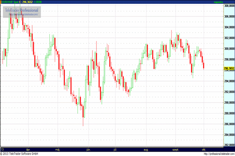Click the 2013 TeleTrader Software GmbH copyright text

pyautogui.click(x=22, y=154)
